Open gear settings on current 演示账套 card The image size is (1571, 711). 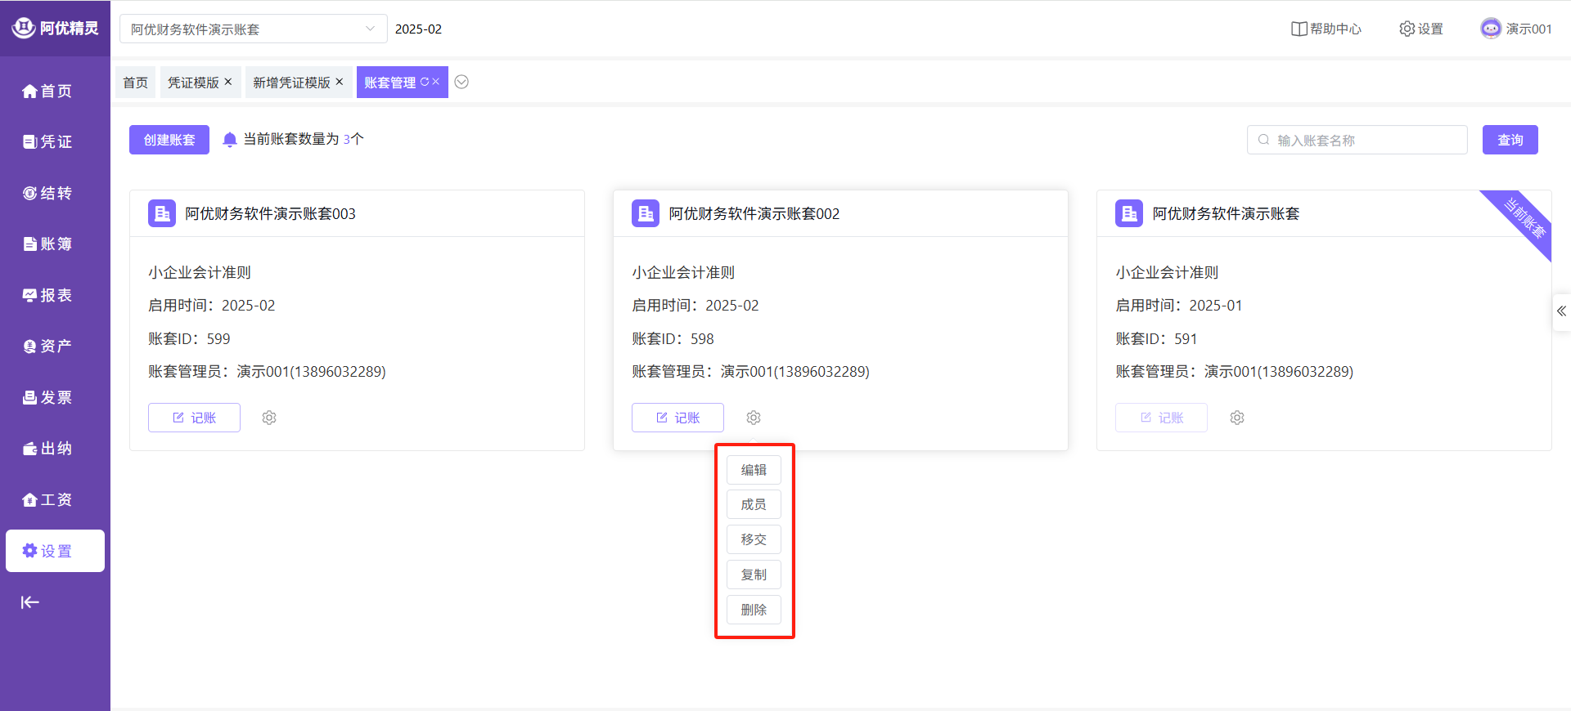pyautogui.click(x=1237, y=418)
